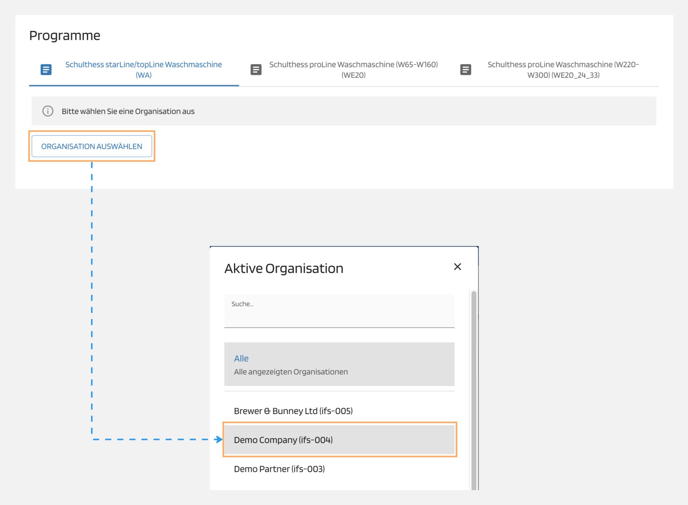Click into the Suche search field
Viewport: 688px width, 505px height.
pos(339,310)
